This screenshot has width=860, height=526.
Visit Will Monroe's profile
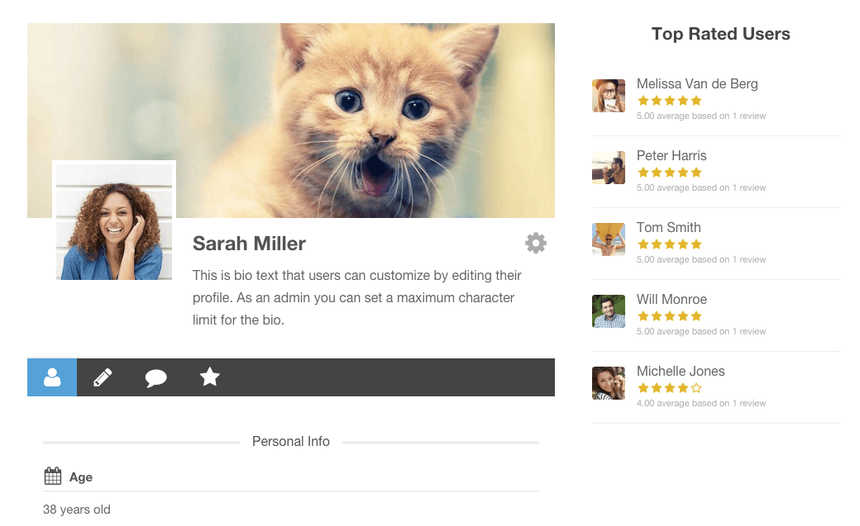click(x=671, y=299)
